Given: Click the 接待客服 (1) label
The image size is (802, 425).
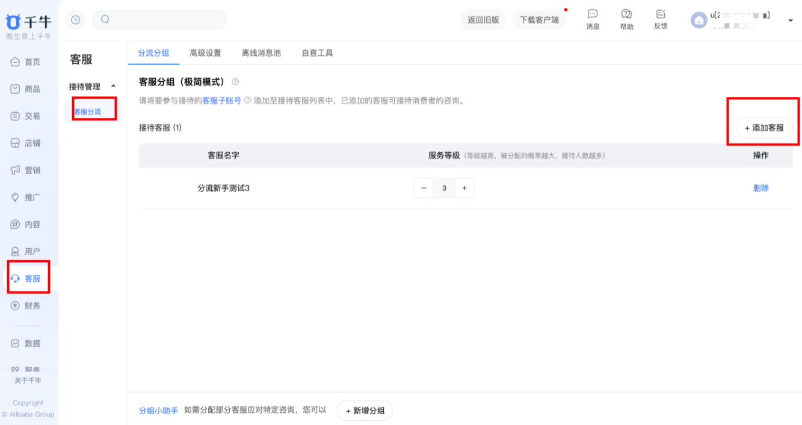Looking at the screenshot, I should [x=160, y=127].
